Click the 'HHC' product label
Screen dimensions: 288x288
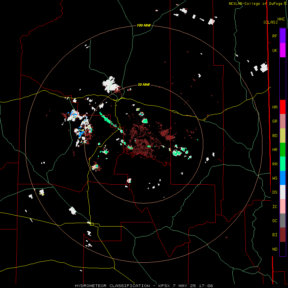pos(281,19)
